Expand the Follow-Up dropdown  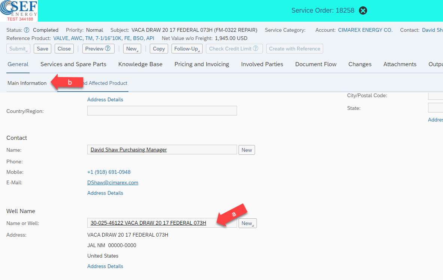tap(187, 49)
